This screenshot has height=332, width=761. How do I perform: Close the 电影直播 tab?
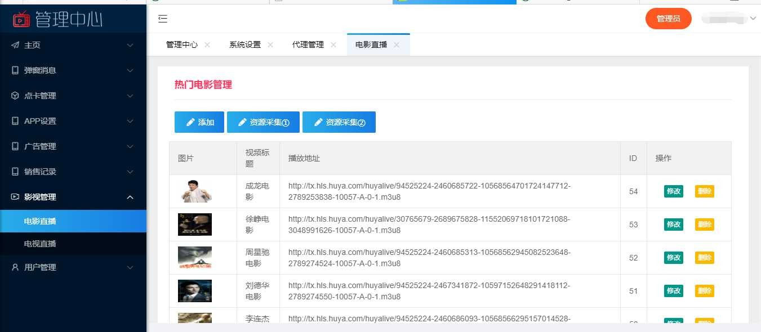click(x=397, y=44)
